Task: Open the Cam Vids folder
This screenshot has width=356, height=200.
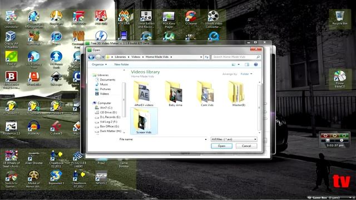Action: (207, 94)
